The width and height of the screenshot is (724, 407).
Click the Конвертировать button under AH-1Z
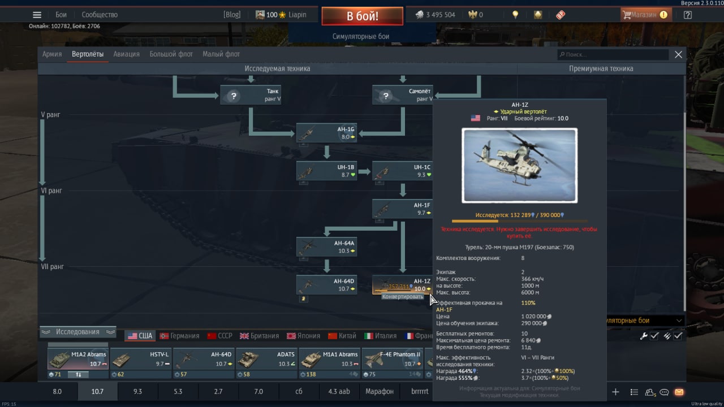coord(402,297)
